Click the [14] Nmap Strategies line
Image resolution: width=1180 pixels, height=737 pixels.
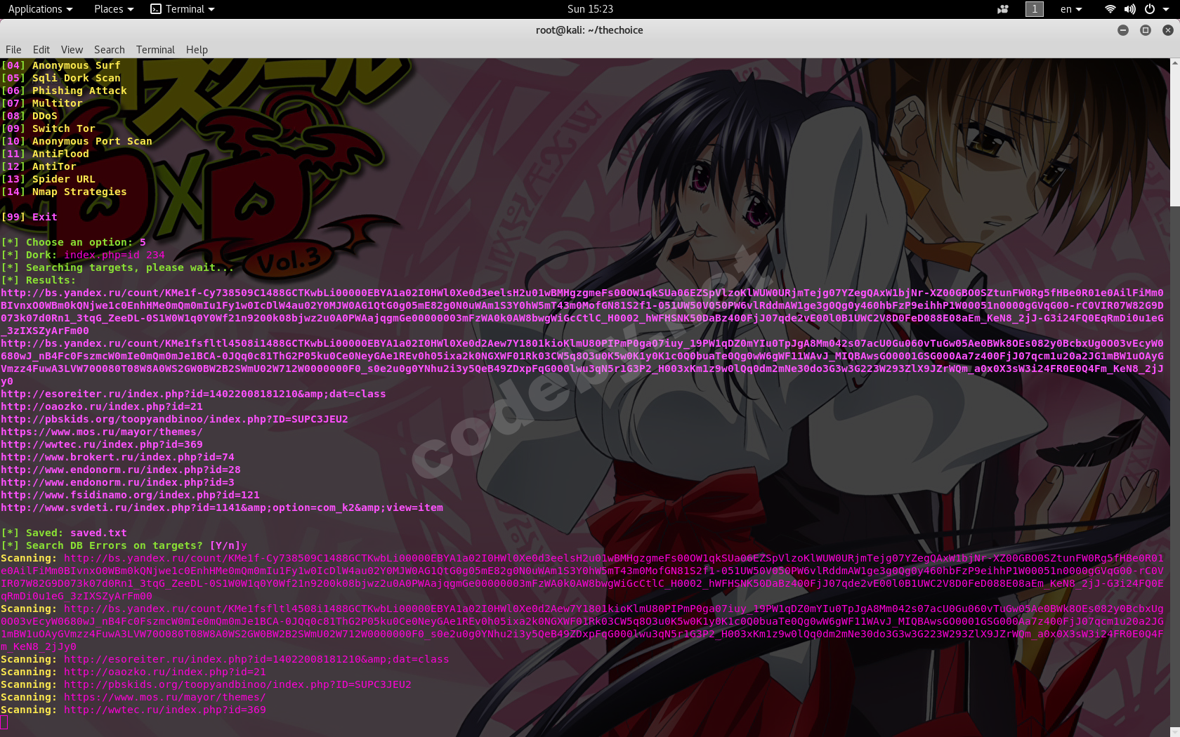click(x=64, y=192)
